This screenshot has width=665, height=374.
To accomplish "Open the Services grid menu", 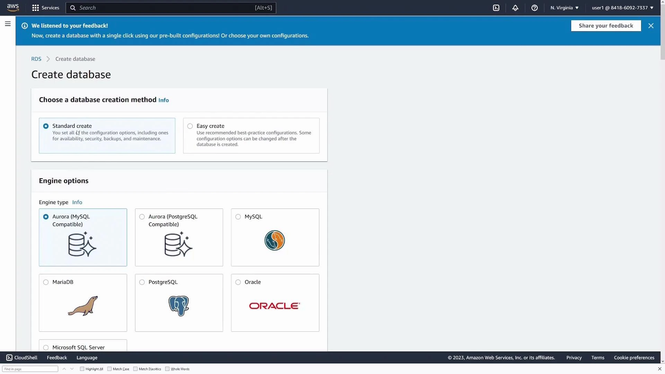I will pyautogui.click(x=45, y=8).
